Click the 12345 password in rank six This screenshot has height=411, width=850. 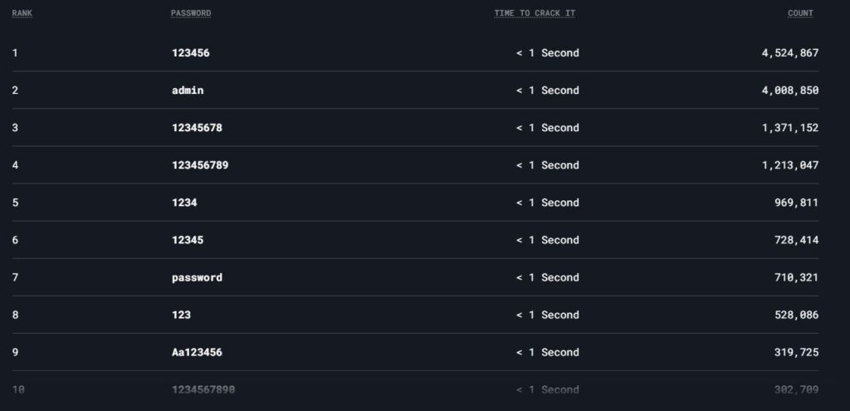tap(188, 240)
